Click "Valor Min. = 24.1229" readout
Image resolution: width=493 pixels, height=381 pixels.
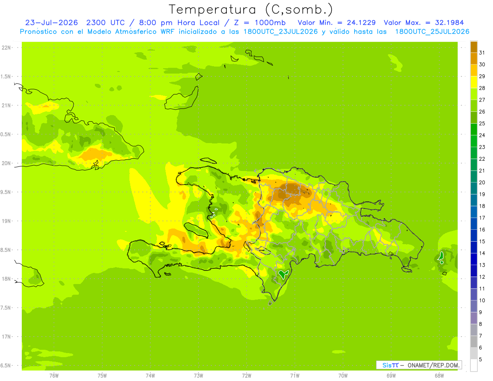[336, 23]
